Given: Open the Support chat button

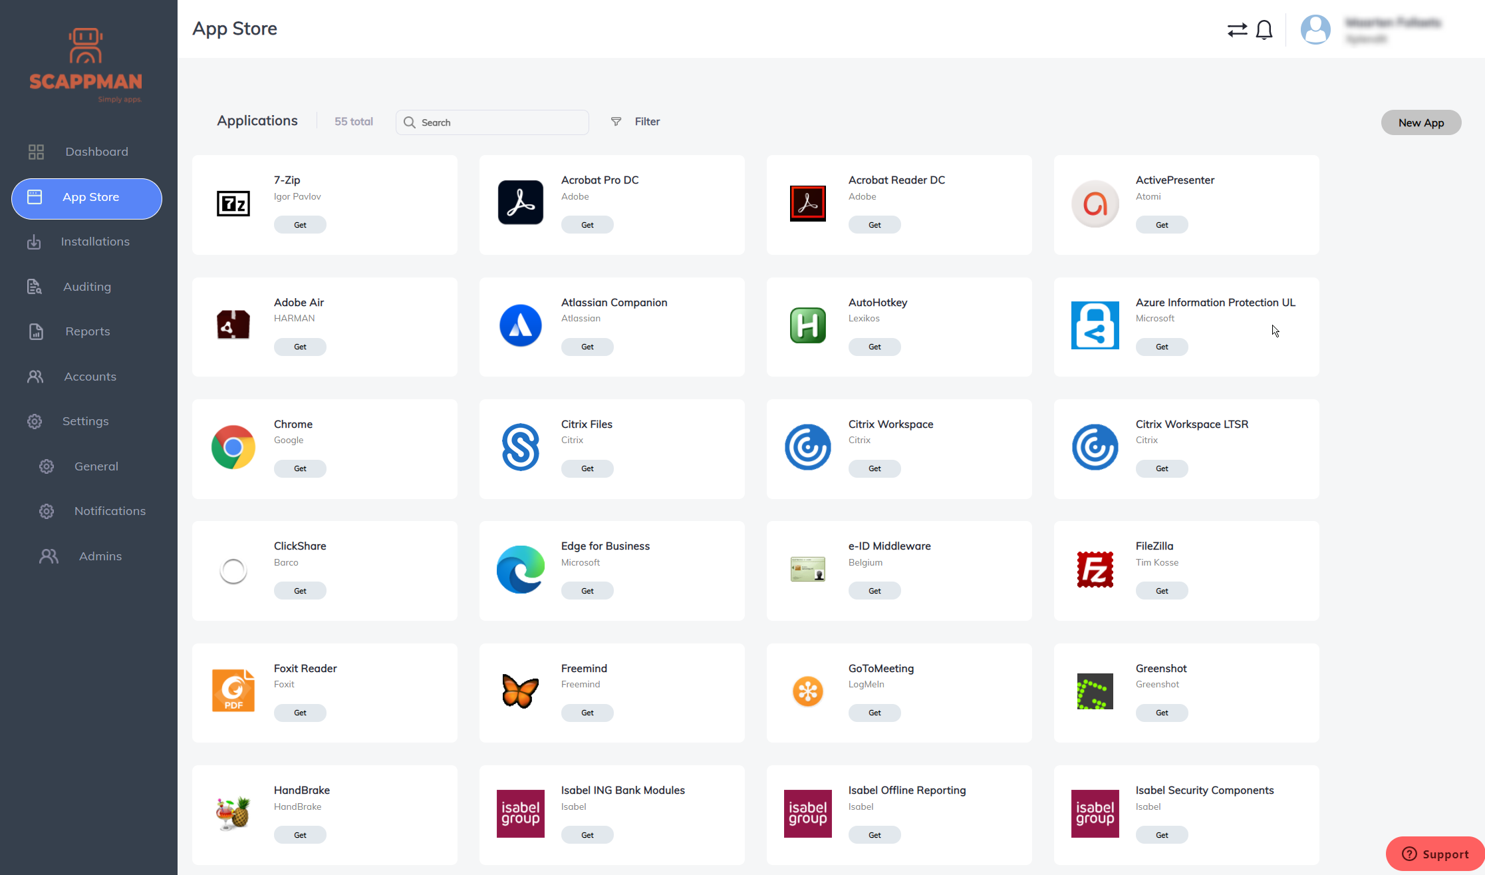Looking at the screenshot, I should (1435, 854).
